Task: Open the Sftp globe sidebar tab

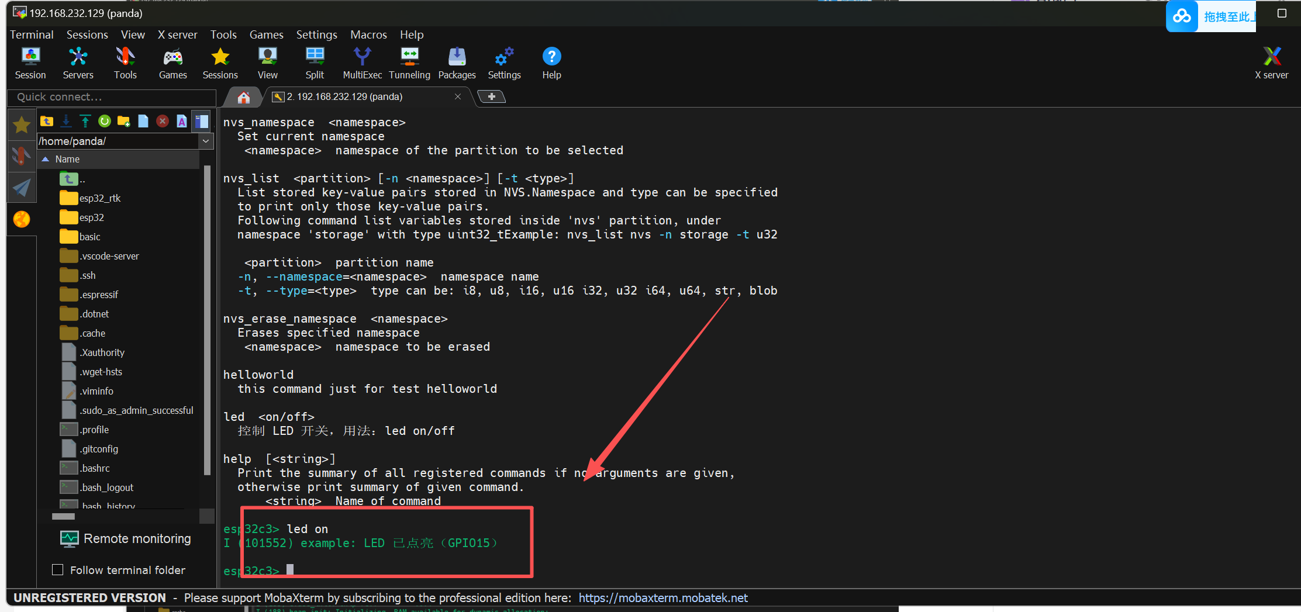Action: click(x=22, y=219)
